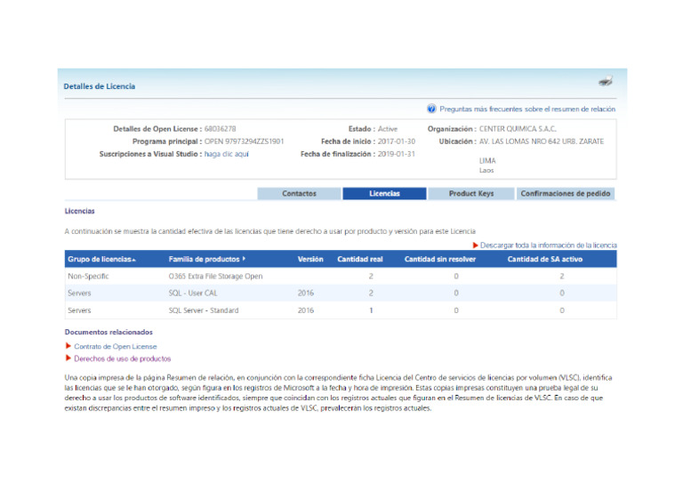The width and height of the screenshot is (683, 483).
Task: Go to Confirmaciones de pedido tab
Action: (566, 193)
